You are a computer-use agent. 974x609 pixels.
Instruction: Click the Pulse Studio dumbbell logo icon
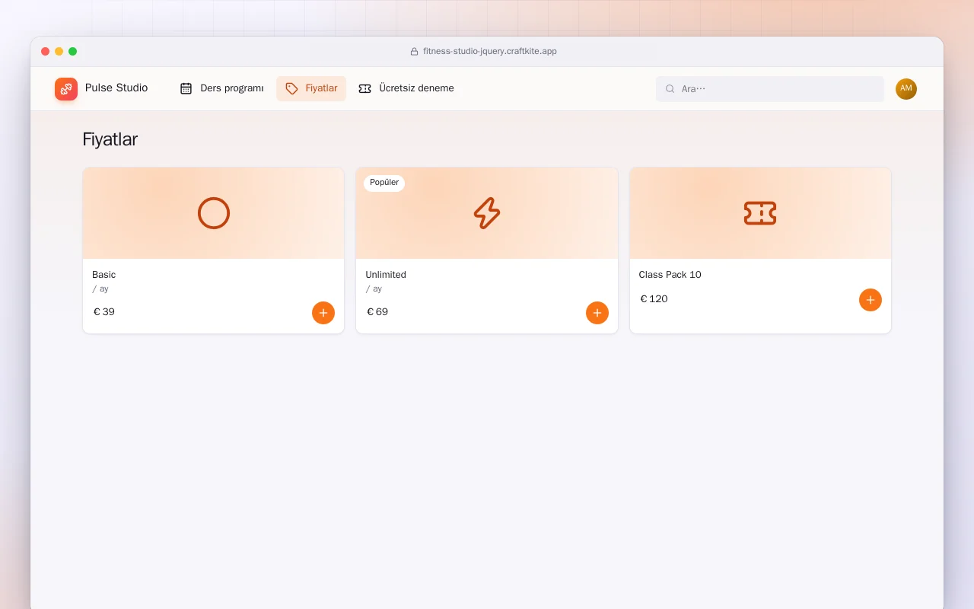point(66,89)
